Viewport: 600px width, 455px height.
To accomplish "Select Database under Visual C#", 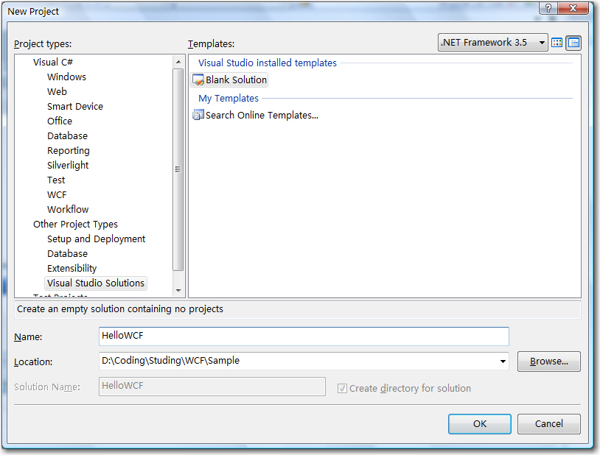I will (67, 135).
